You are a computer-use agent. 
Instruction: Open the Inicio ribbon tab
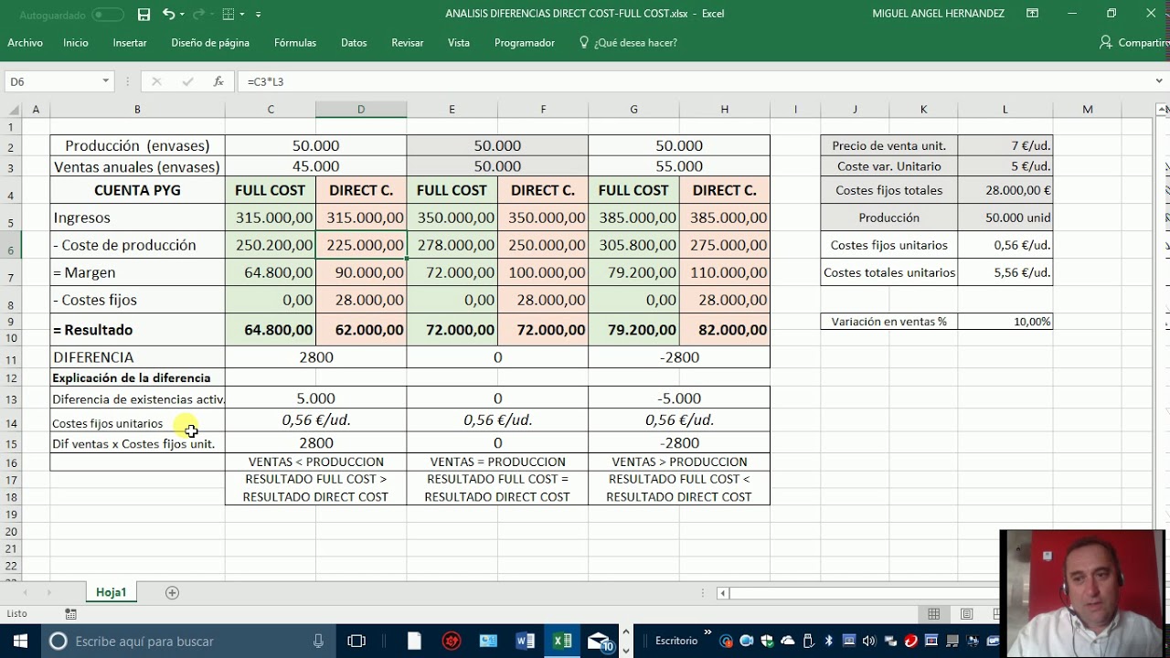(76, 43)
